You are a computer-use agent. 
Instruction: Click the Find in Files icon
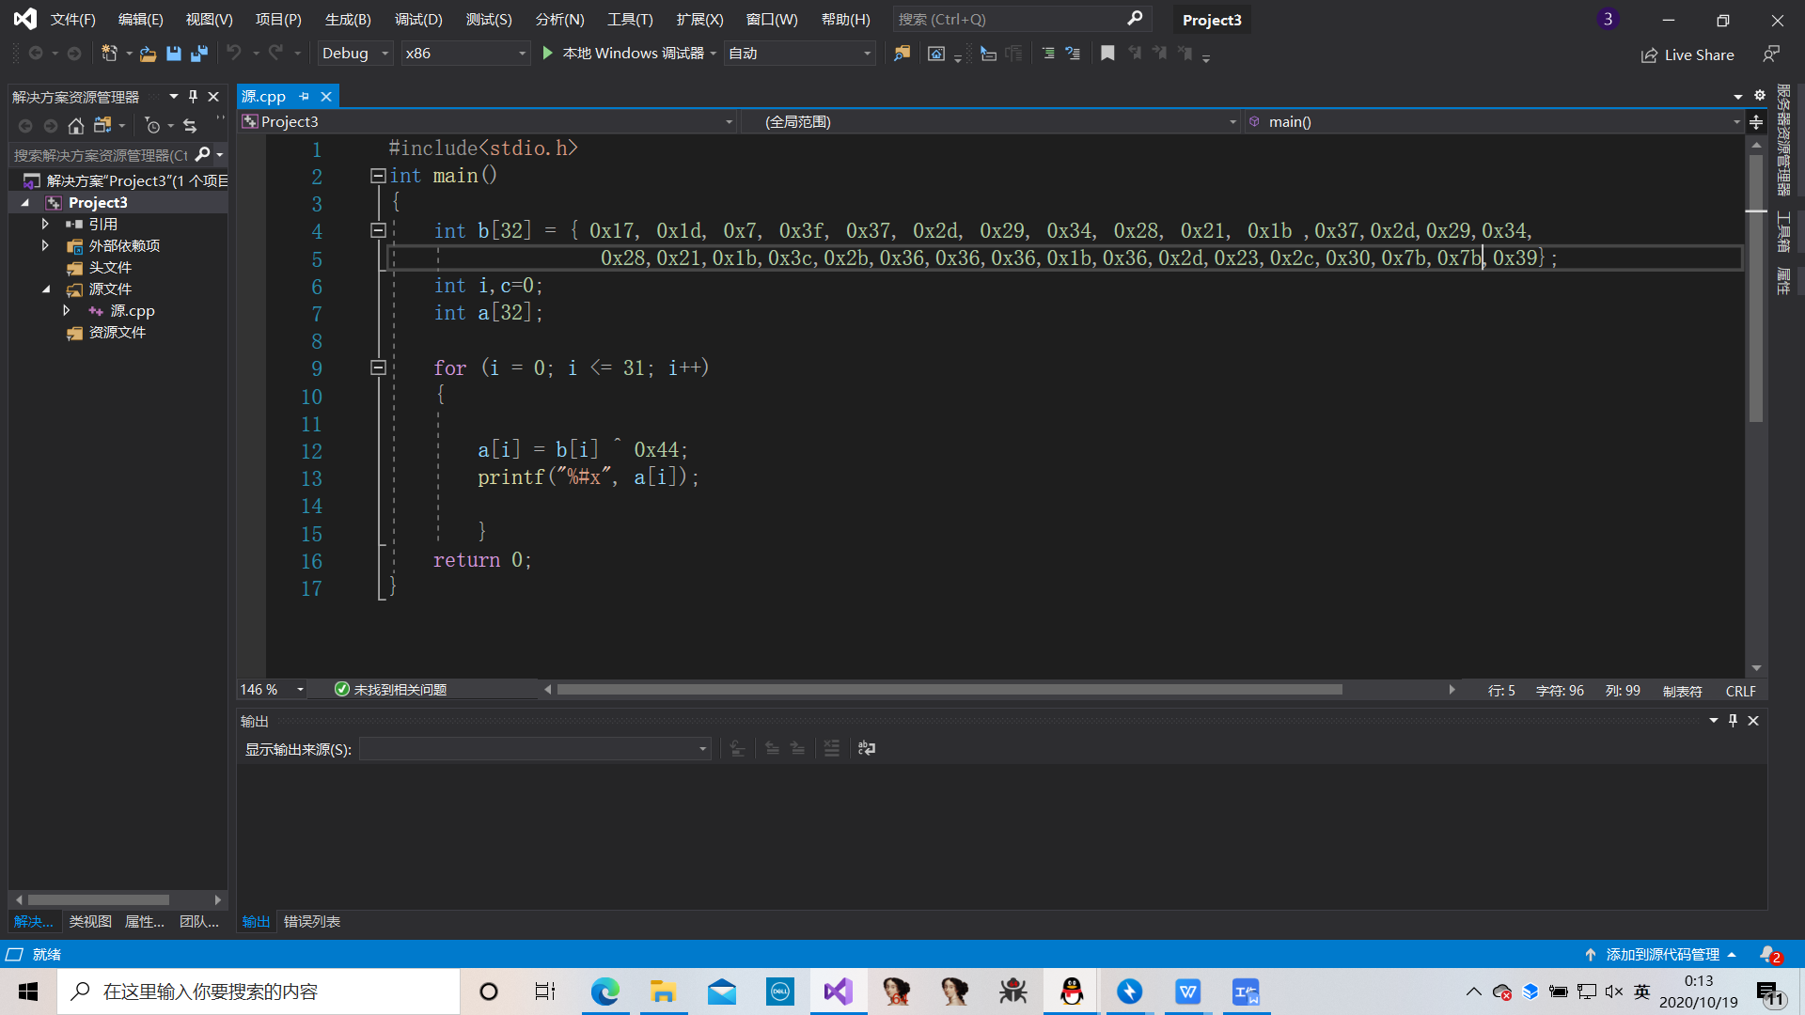pos(902,54)
